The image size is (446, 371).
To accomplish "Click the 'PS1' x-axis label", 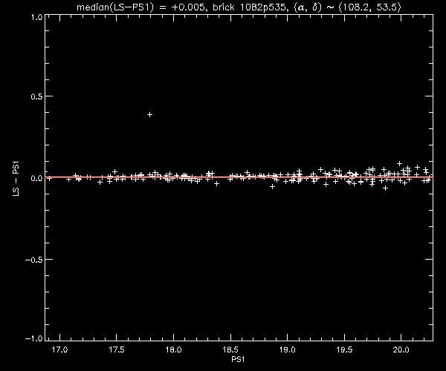I will (238, 359).
